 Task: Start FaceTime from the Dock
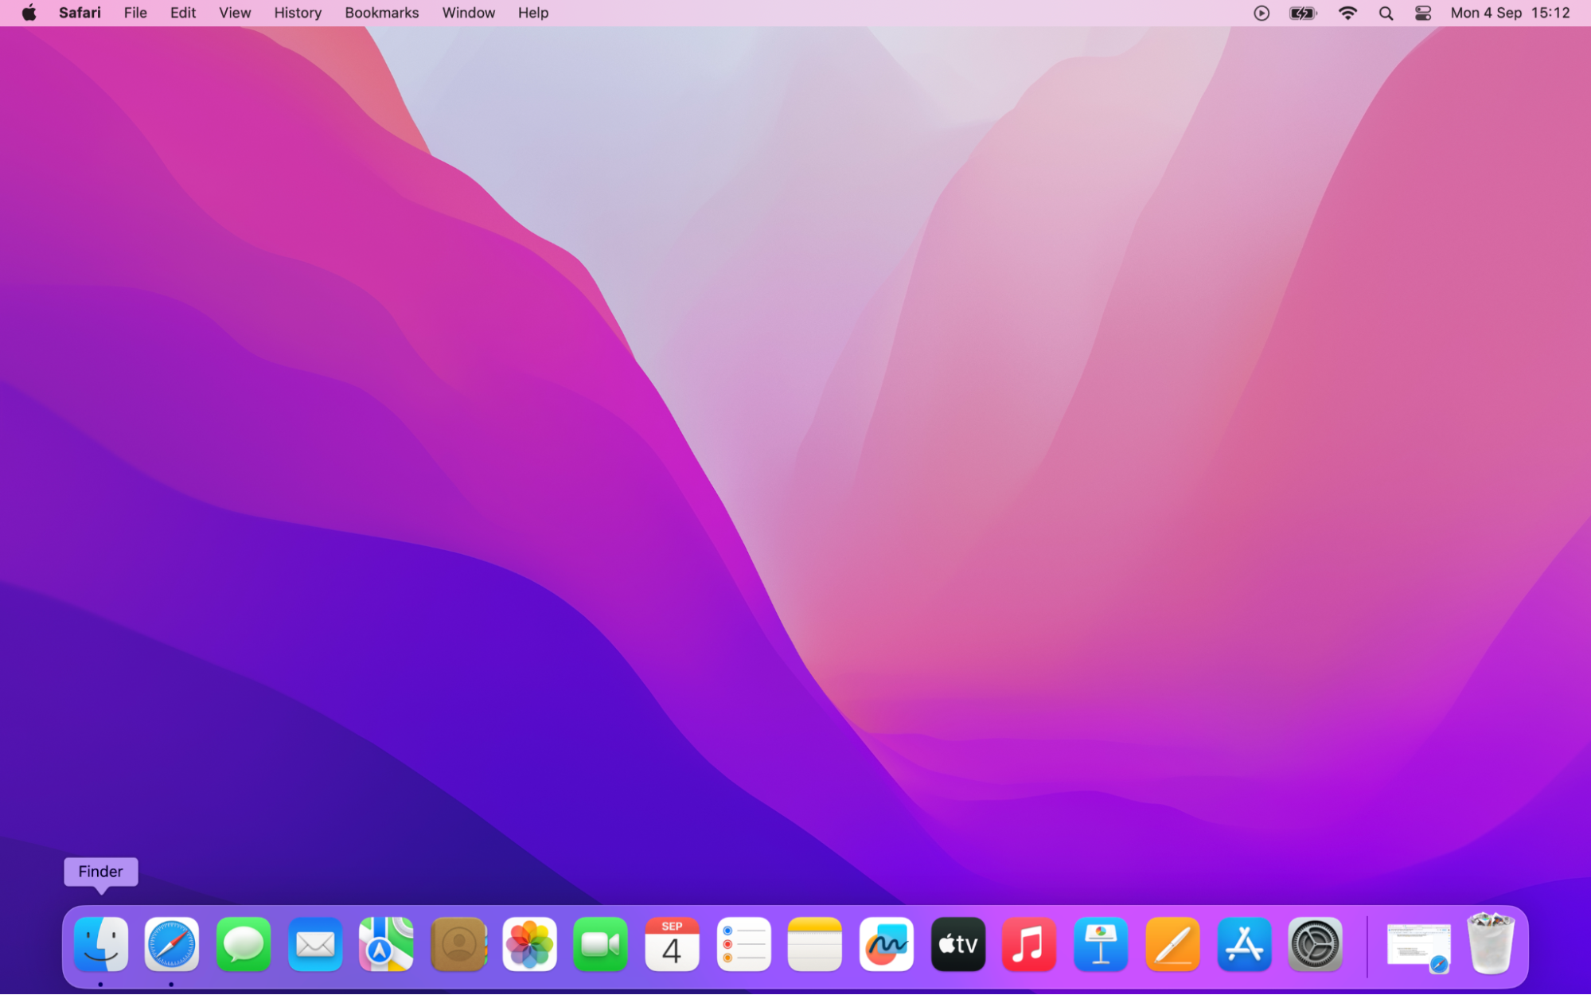click(601, 944)
